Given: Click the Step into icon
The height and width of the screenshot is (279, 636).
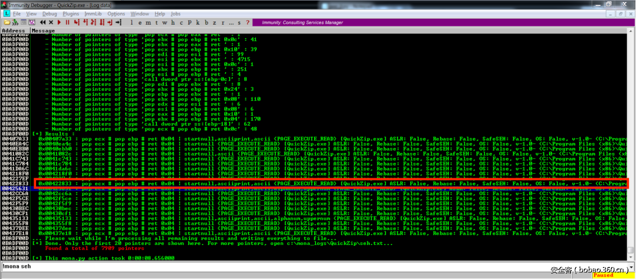Looking at the screenshot, I should coord(77,23).
